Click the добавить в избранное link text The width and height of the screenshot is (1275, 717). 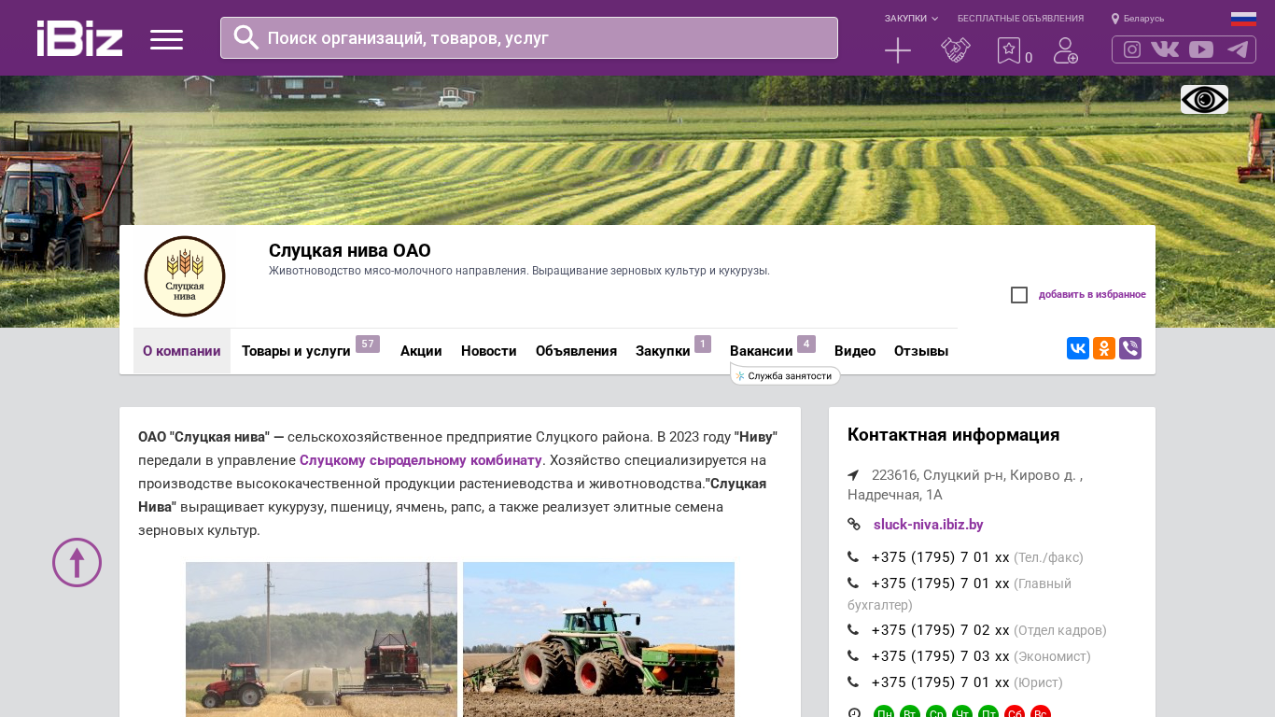coord(1092,295)
